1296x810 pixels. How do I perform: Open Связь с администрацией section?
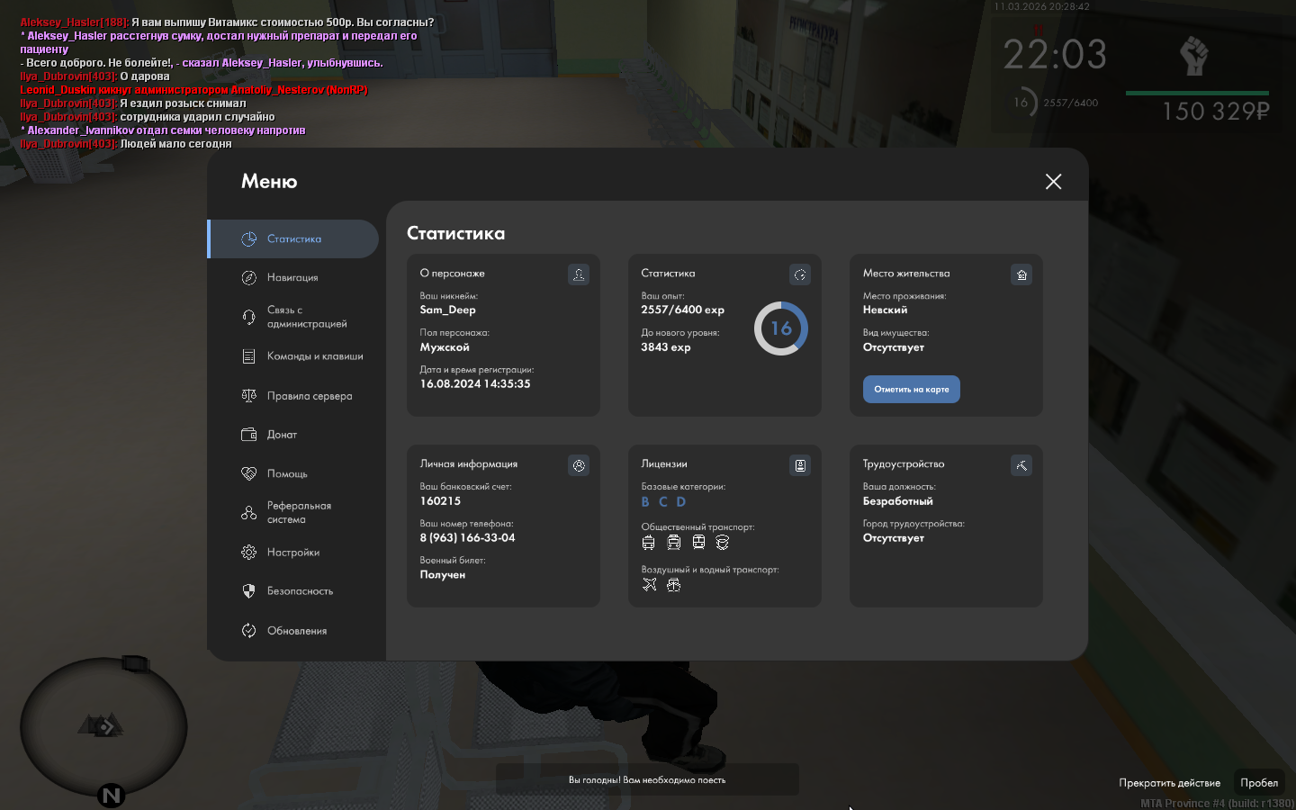coord(306,317)
